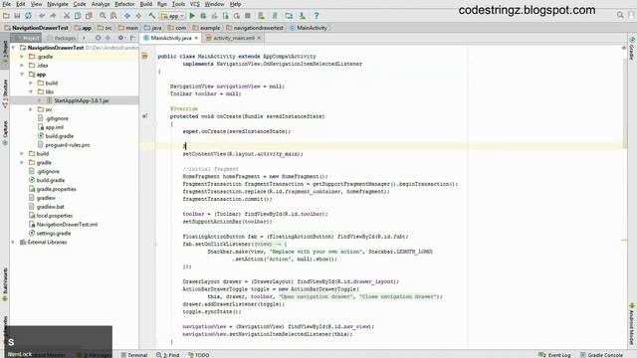Open the SDK Manager Android icon
Image resolution: width=637 pixels, height=358 pixels.
(x=303, y=16)
